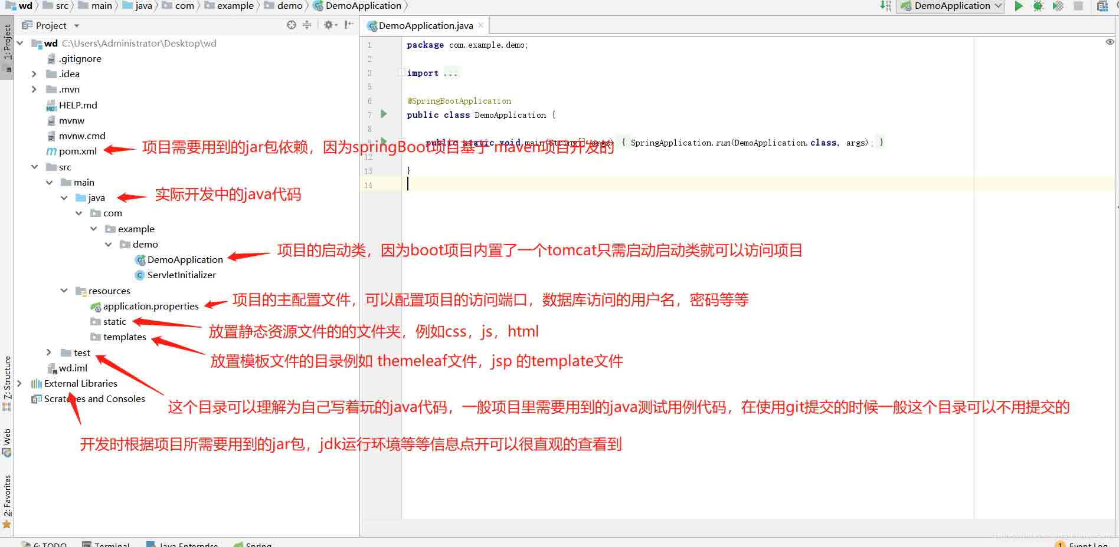Viewport: 1119px width, 547px height.
Task: Select ServletInitializer in the Project tree
Action: pyautogui.click(x=181, y=275)
